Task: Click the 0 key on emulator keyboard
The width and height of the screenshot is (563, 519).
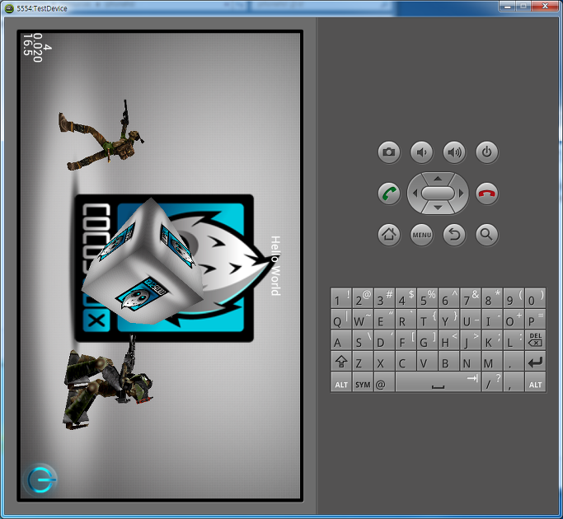Action: [535, 298]
